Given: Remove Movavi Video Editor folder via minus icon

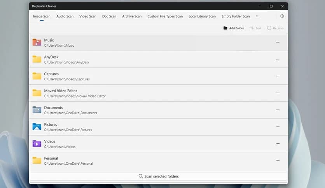Looking at the screenshot, I should (x=278, y=93).
